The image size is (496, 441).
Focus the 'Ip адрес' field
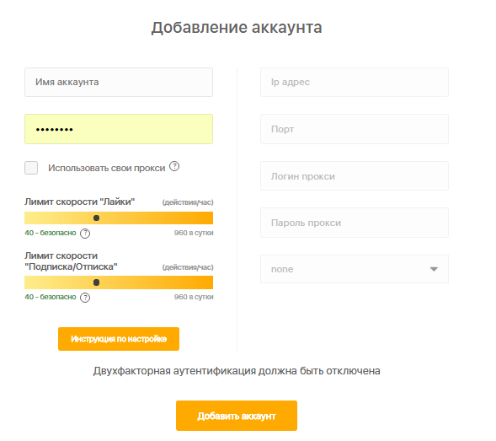pos(355,82)
